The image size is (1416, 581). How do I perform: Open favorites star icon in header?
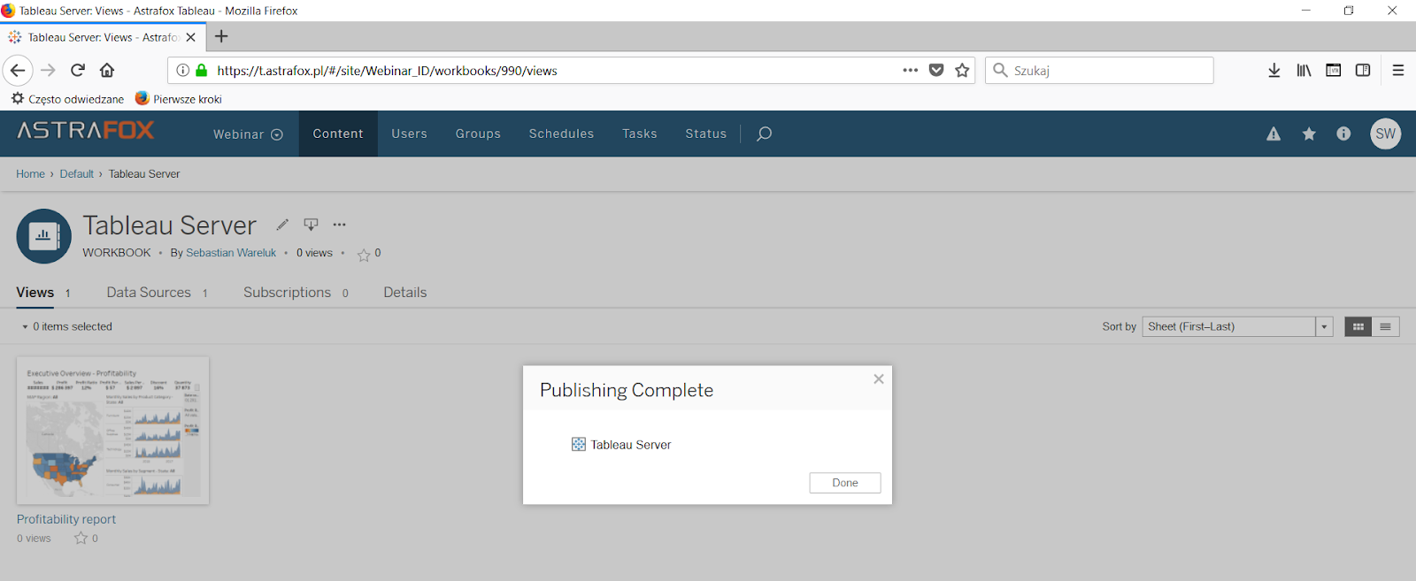pos(1308,134)
